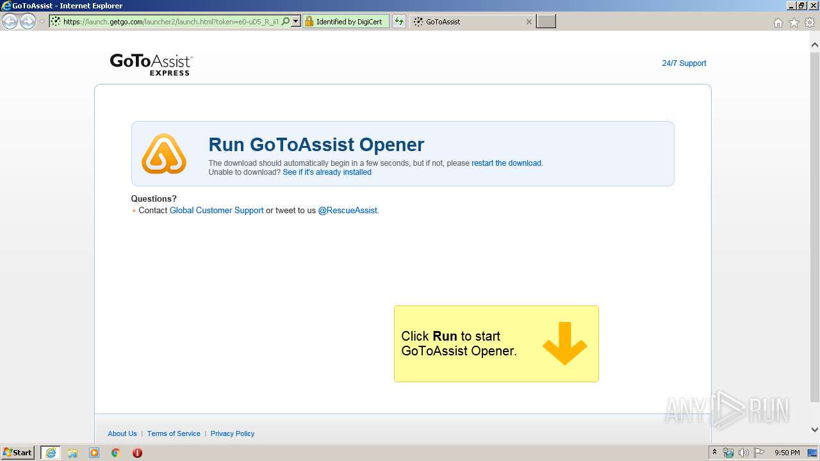This screenshot has height=461, width=820.
Task: Open the Privacy Policy footer link
Action: tap(233, 433)
